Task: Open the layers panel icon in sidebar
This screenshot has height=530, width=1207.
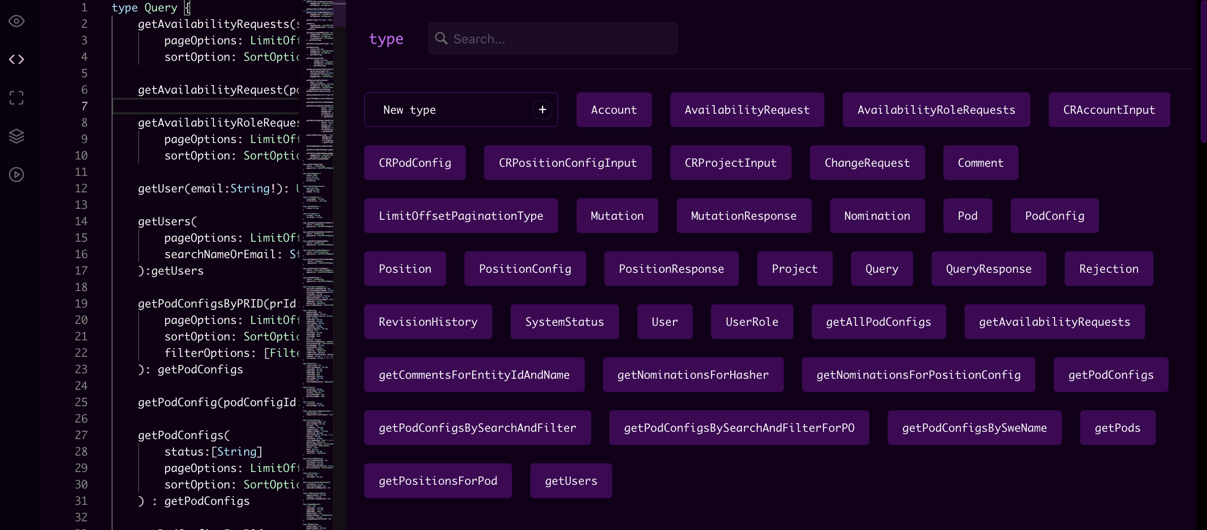Action: tap(16, 136)
